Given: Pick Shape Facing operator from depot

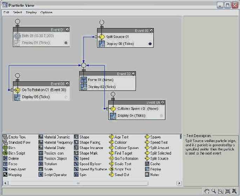Looking at the screenshot, I should 87,142.
